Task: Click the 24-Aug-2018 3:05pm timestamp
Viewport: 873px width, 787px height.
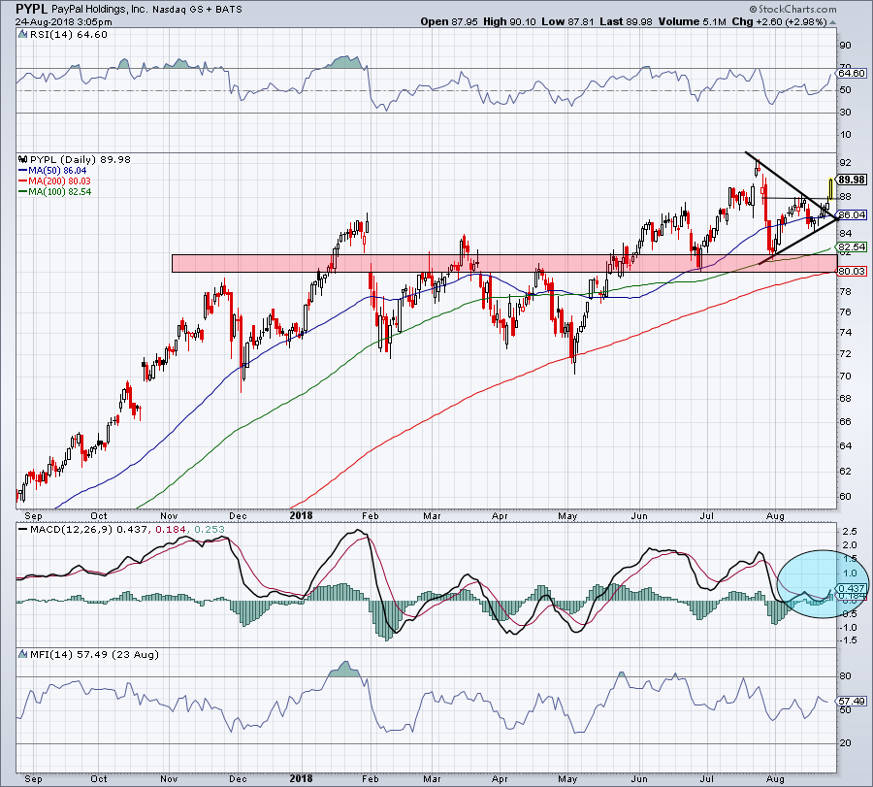Action: [63, 22]
